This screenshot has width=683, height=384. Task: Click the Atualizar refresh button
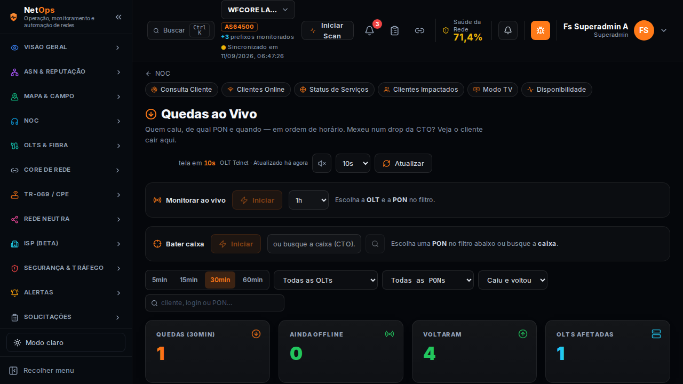pos(403,163)
